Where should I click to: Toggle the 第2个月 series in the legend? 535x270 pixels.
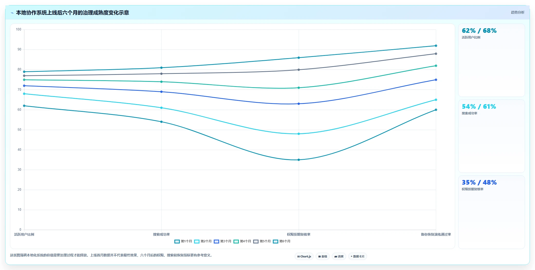(x=203, y=241)
